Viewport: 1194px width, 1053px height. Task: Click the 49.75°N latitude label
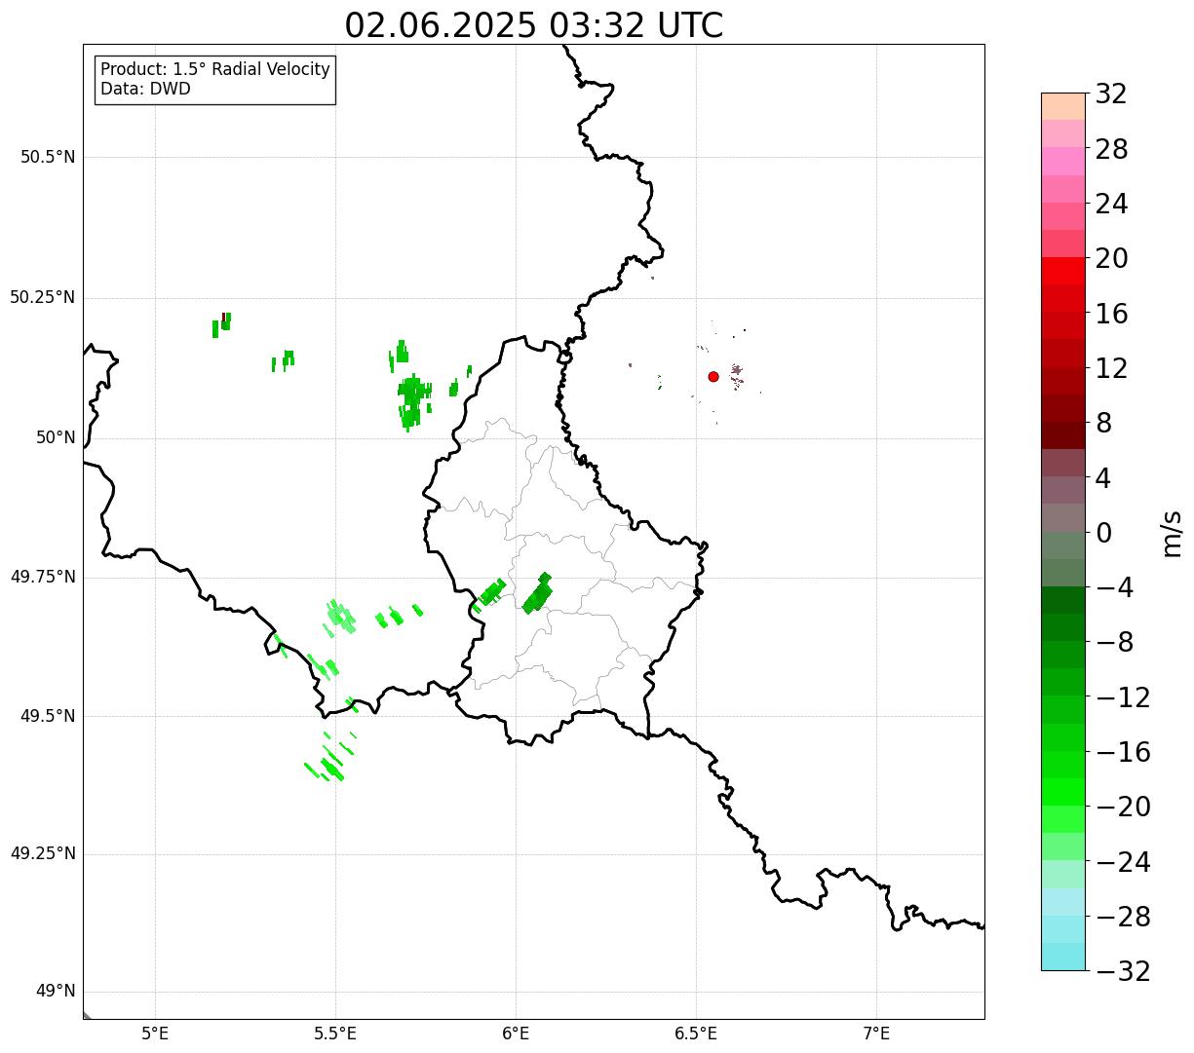click(43, 577)
